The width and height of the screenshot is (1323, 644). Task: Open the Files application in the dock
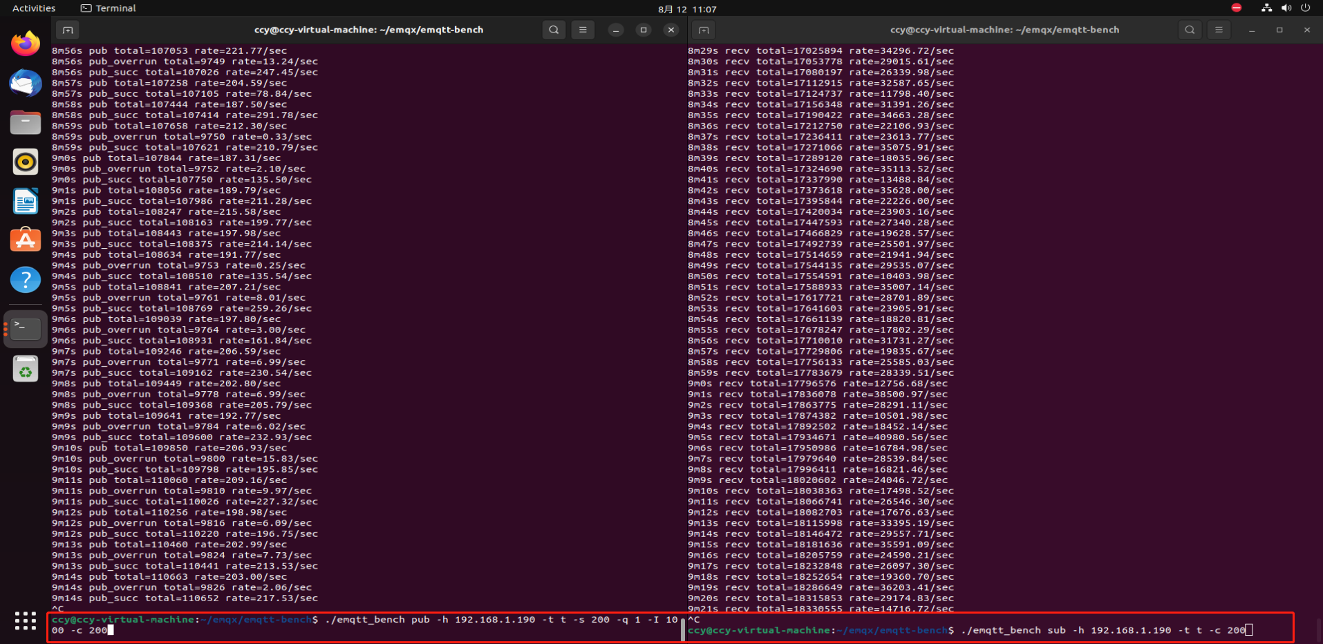[x=26, y=122]
